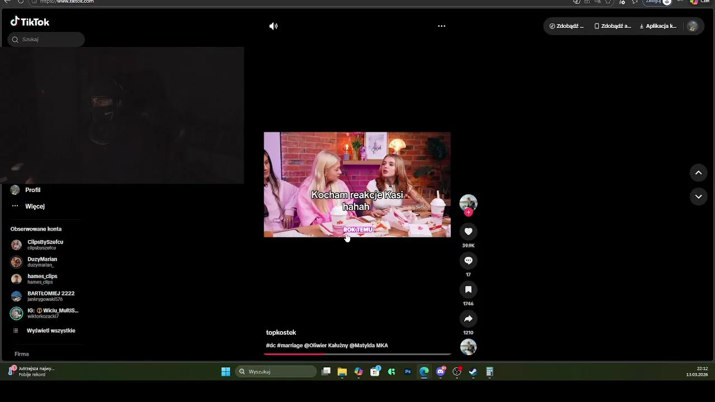This screenshot has width=715, height=402.
Task: Click the Zdobądź button with phone icon
Action: tap(613, 26)
